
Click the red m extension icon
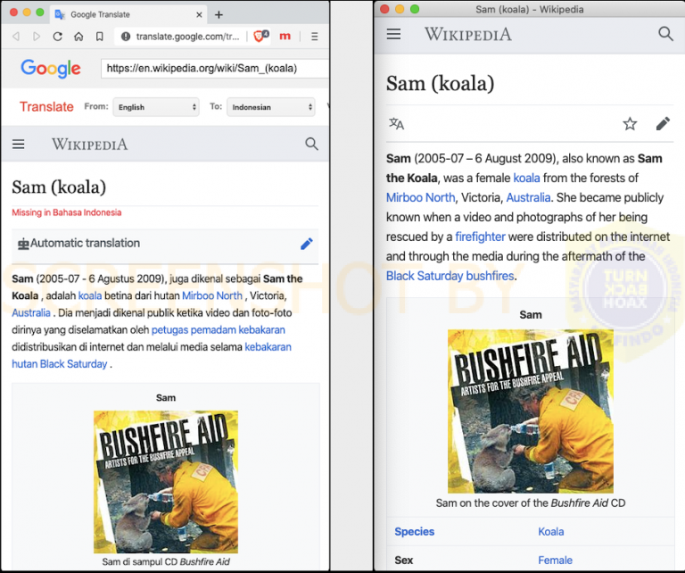[x=285, y=37]
